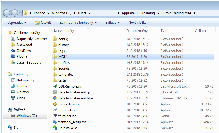219x133 pixels.
Task: Open the Uspořádat menu
Action: point(17,23)
